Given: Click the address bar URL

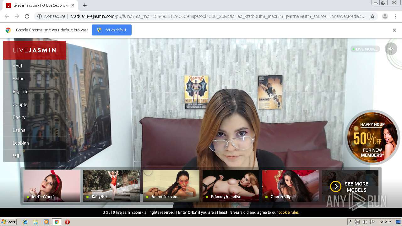Looking at the screenshot, I should tap(218, 16).
